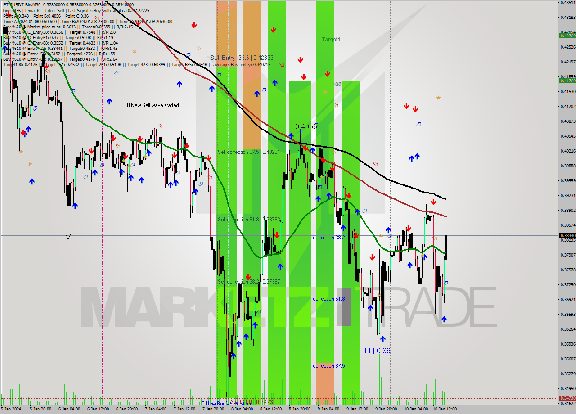Select the blue 'correction 38.2' label
This screenshot has width=576, height=414.
[x=329, y=238]
